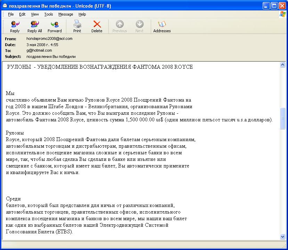This screenshot has height=250, width=288.
Task: Click the amount 1,500 000.00 us$
Action: coord(145,120)
